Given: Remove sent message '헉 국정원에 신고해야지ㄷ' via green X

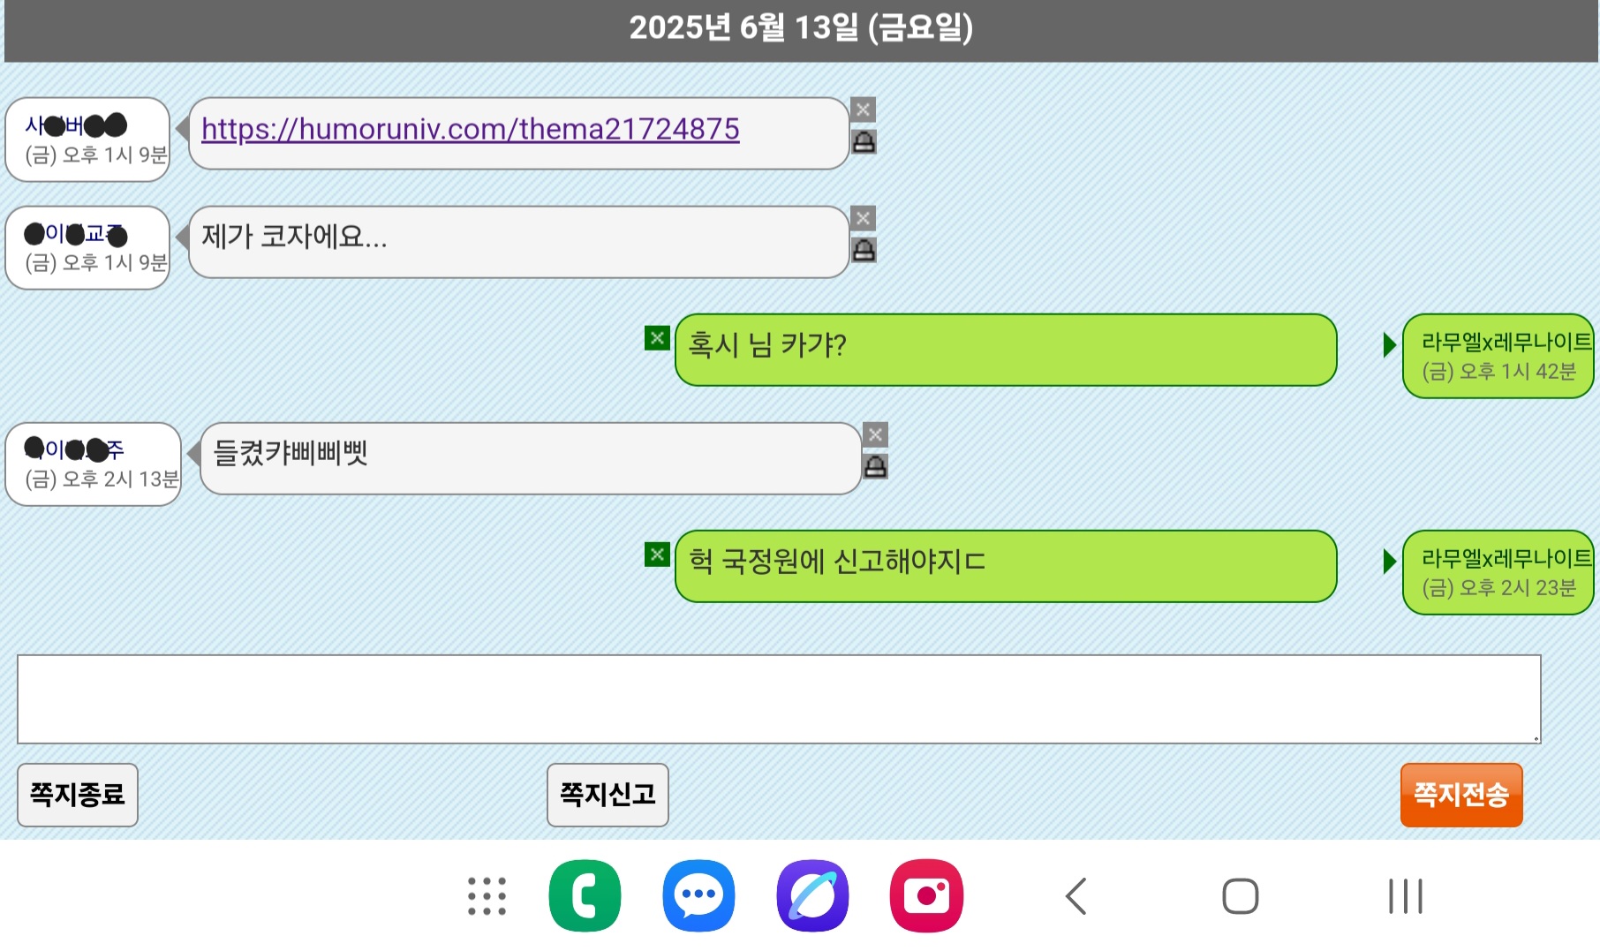Looking at the screenshot, I should tap(657, 555).
